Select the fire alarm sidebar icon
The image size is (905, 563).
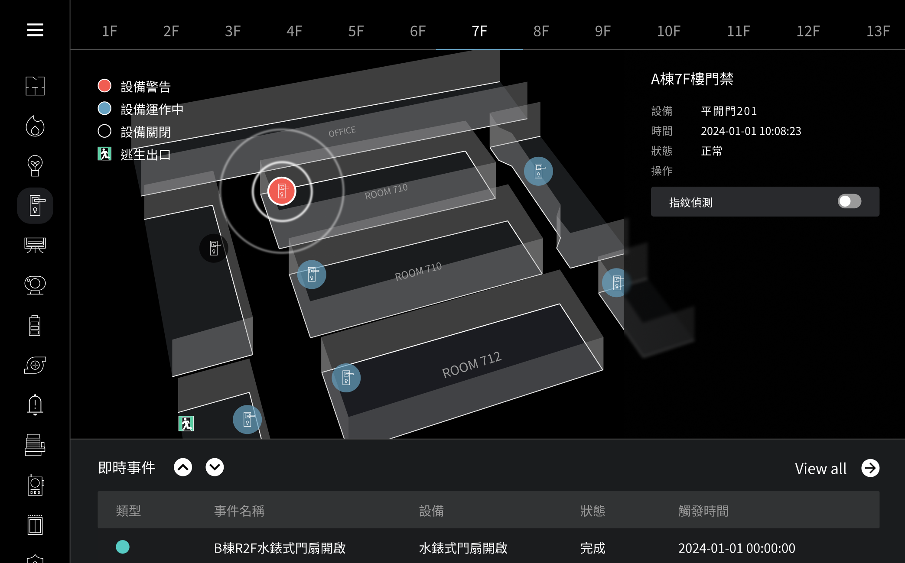pyautogui.click(x=35, y=126)
